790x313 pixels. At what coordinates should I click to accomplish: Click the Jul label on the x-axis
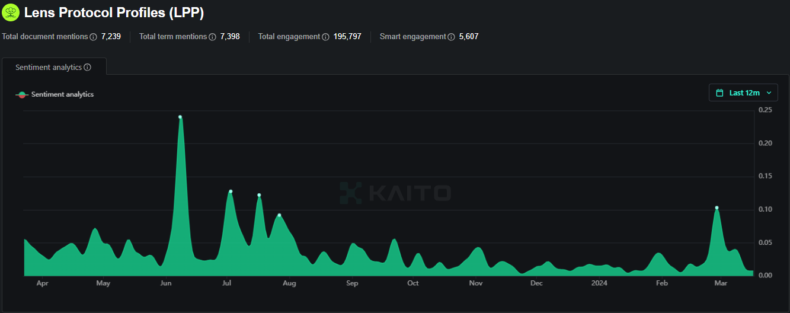[226, 283]
